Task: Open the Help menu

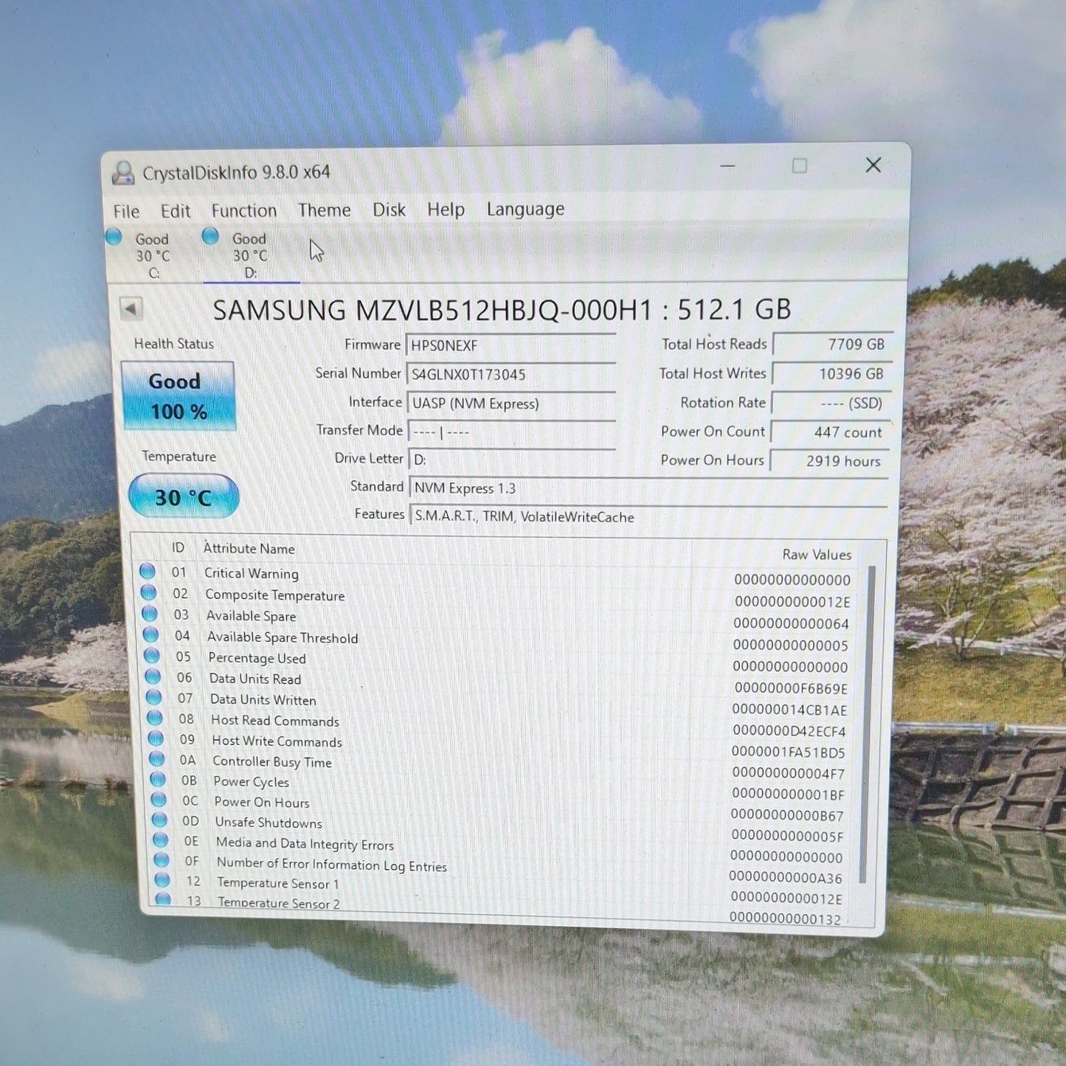Action: point(446,210)
